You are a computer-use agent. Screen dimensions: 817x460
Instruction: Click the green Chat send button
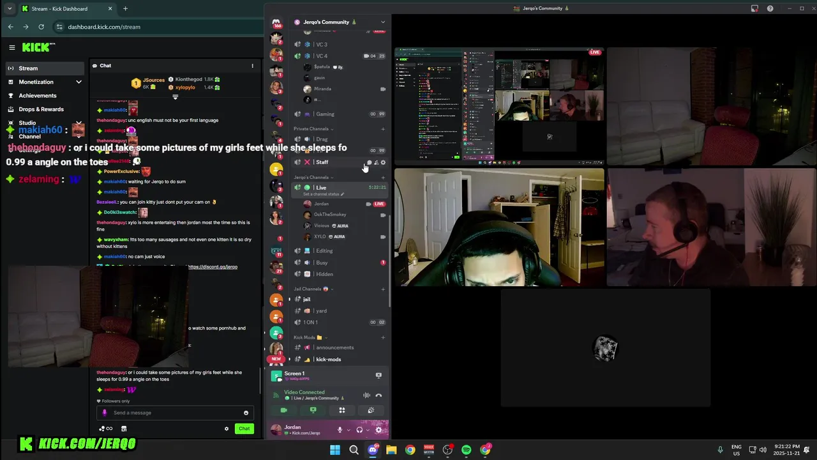[x=244, y=429]
